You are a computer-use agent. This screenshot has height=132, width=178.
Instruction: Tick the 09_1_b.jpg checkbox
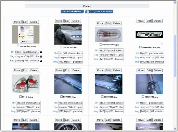[x=20, y=97]
